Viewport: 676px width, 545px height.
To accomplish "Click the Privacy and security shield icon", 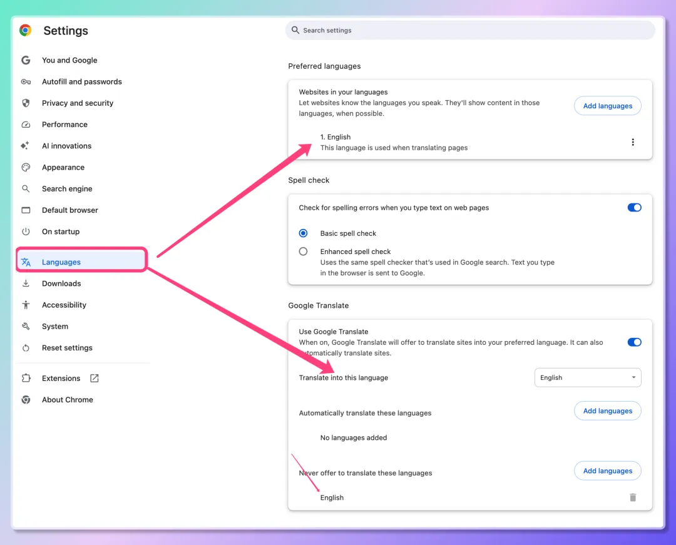I will [26, 103].
